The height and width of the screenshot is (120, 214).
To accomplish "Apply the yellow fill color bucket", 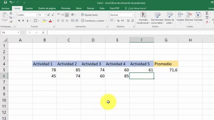I will point(44,21).
